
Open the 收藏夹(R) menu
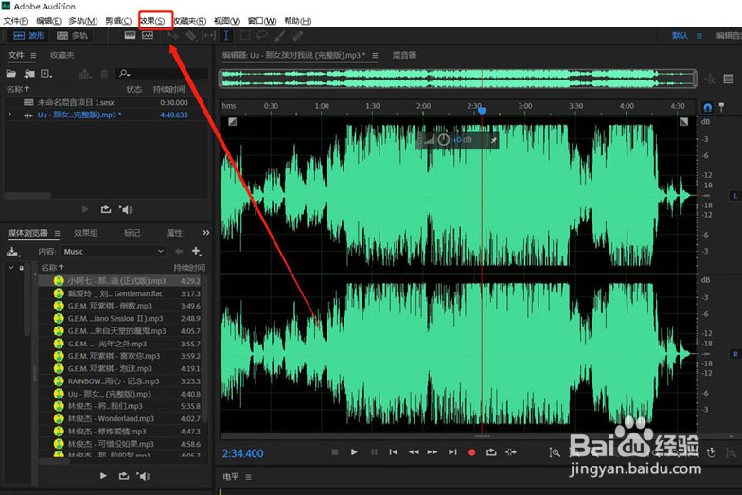pos(189,21)
